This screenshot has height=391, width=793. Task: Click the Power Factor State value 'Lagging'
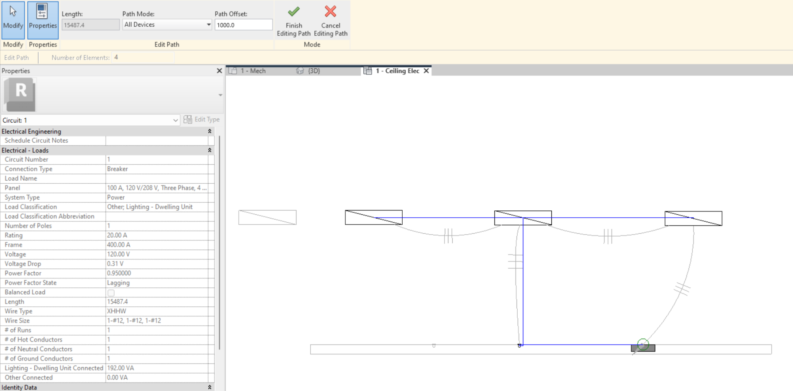118,283
